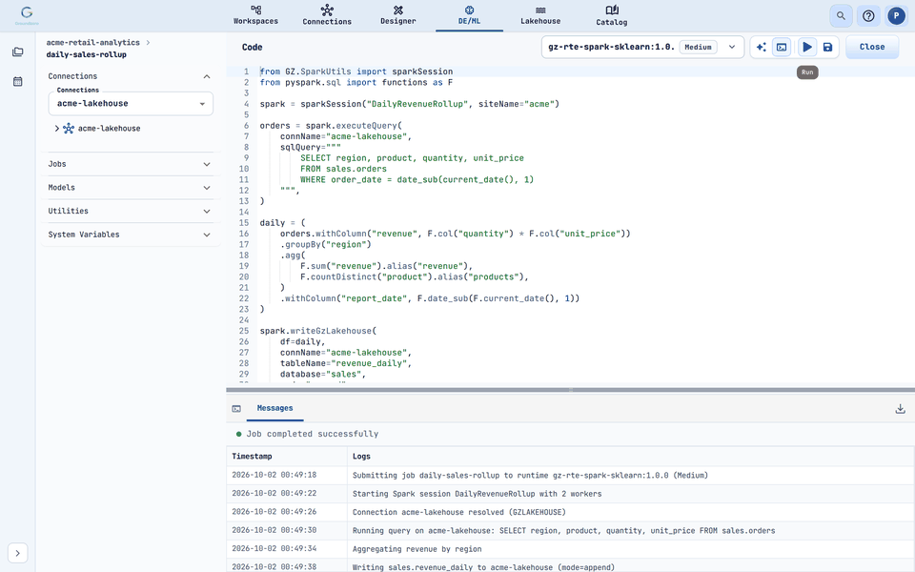Image resolution: width=915 pixels, height=572 pixels.
Task: Save the code using the floppy disk icon
Action: (827, 48)
